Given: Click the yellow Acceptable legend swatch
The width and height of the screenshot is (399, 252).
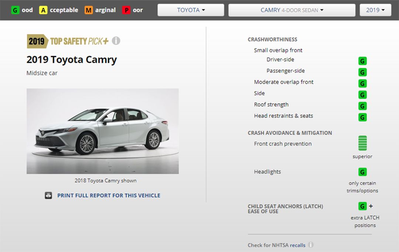Looking at the screenshot, I should click(x=44, y=10).
